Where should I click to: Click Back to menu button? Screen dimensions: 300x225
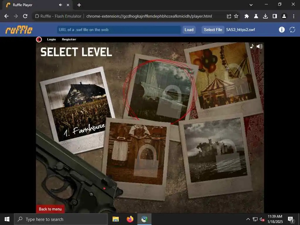tap(50, 209)
